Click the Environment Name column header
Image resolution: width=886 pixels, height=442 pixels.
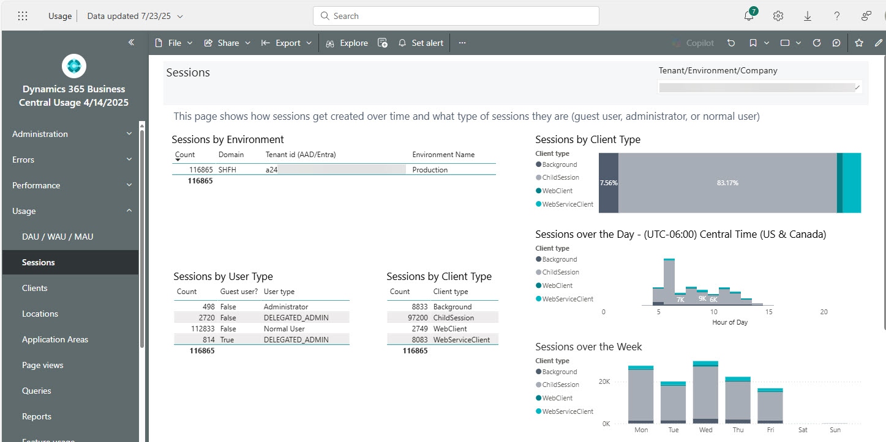pos(443,155)
